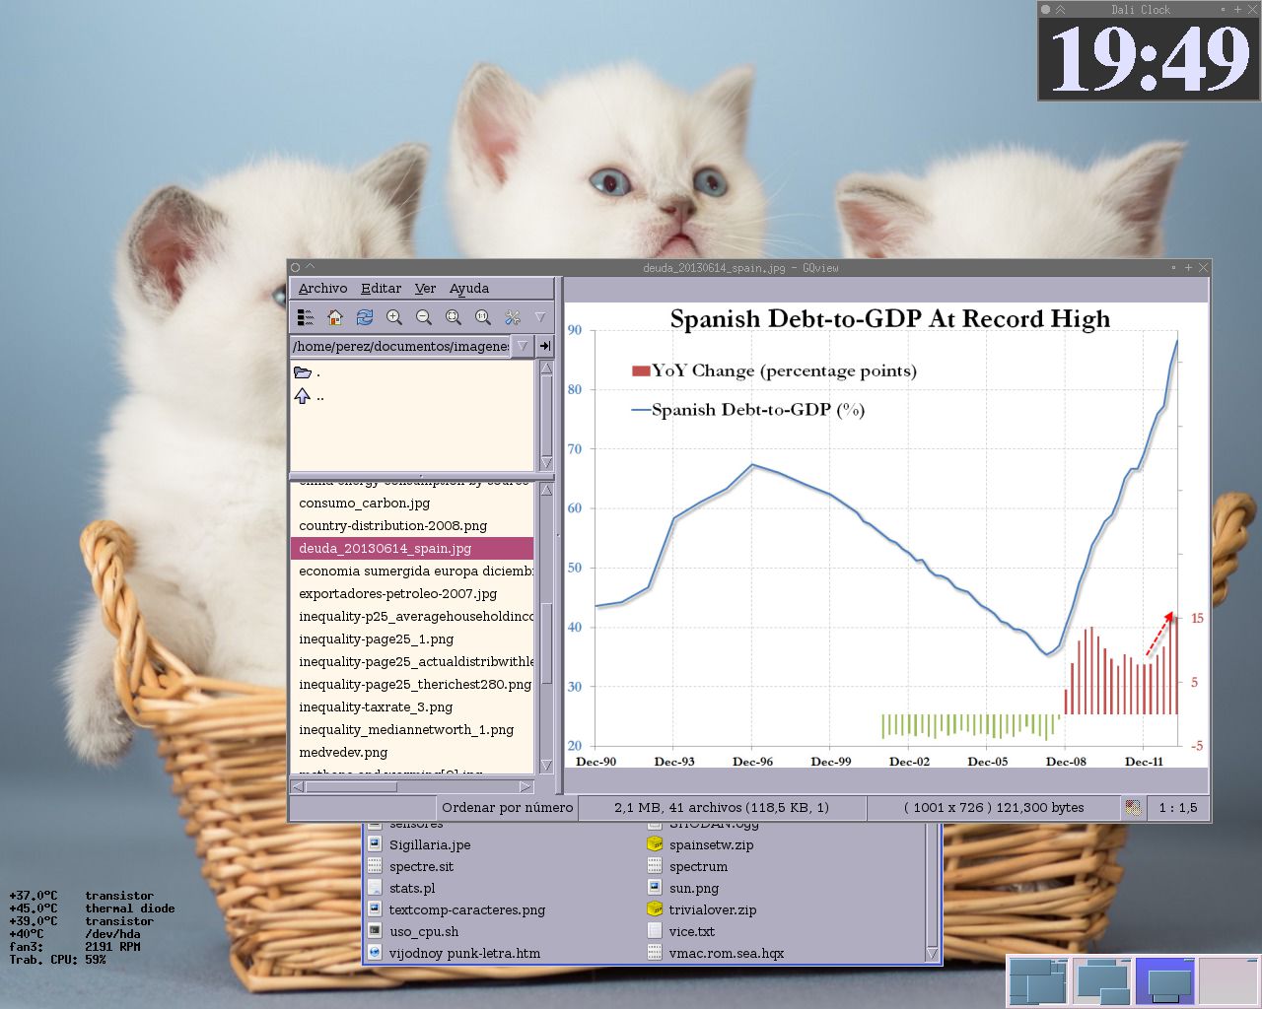Open GQview preferences tools icon
This screenshot has height=1009, width=1262.
pyautogui.click(x=513, y=317)
